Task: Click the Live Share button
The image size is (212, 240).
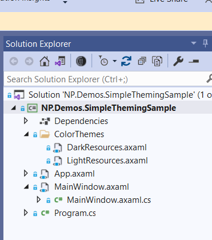Action: tap(162, 1)
